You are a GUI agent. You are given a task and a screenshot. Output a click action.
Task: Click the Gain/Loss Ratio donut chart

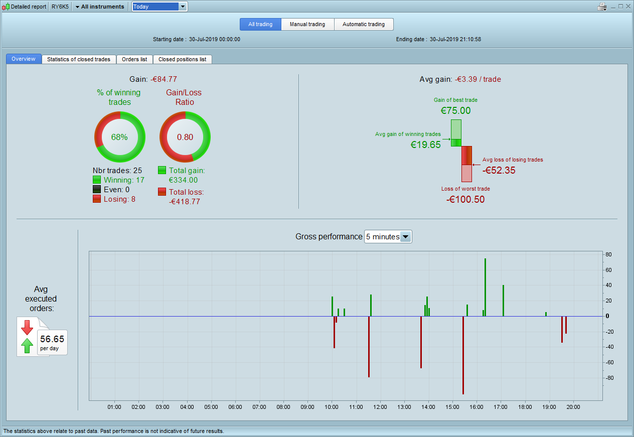click(x=185, y=137)
